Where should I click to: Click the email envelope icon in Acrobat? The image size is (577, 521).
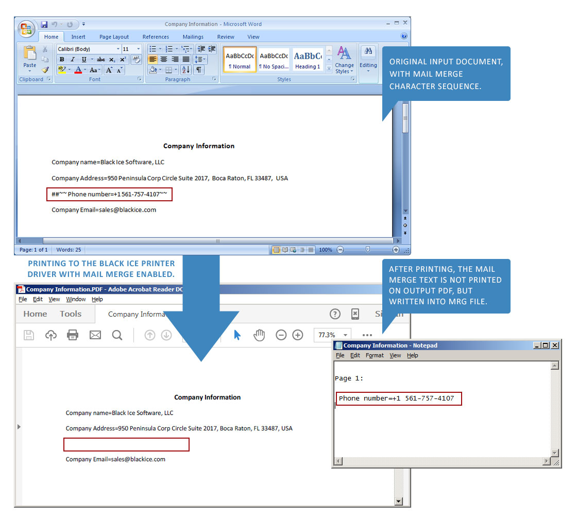click(x=95, y=335)
